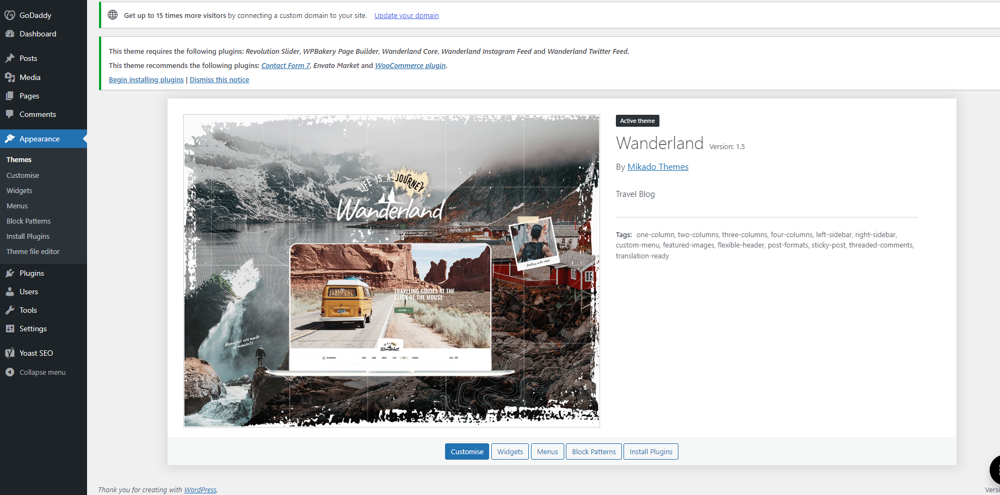The image size is (1000, 495).
Task: Click the GoDaddy logo icon
Action: pyautogui.click(x=10, y=15)
